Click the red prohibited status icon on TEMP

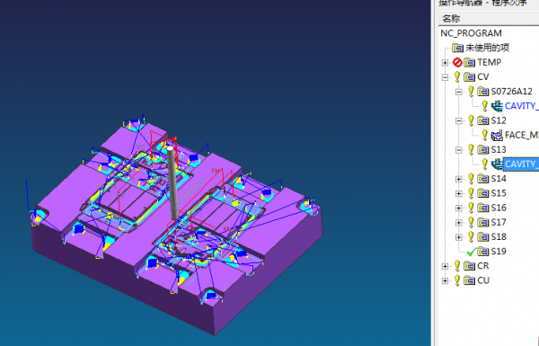click(457, 62)
